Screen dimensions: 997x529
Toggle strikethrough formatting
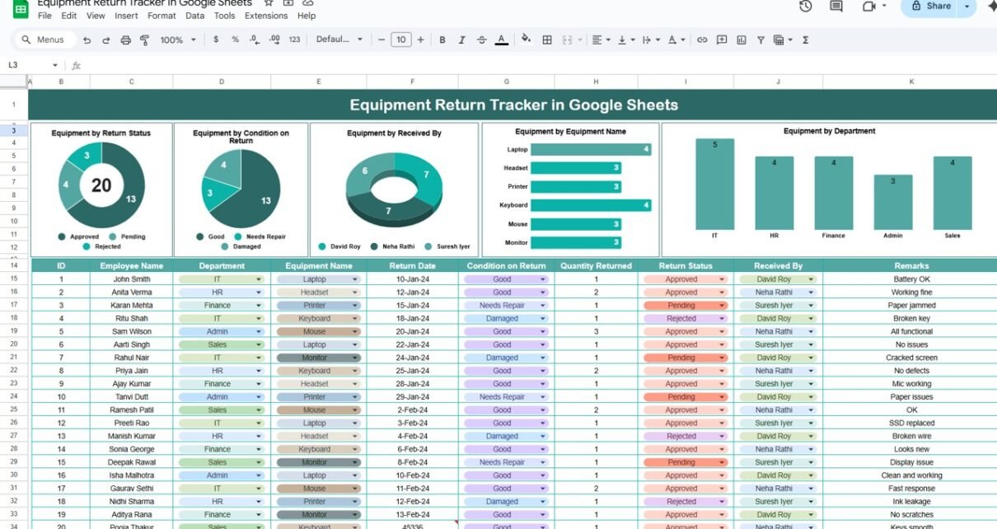click(482, 40)
